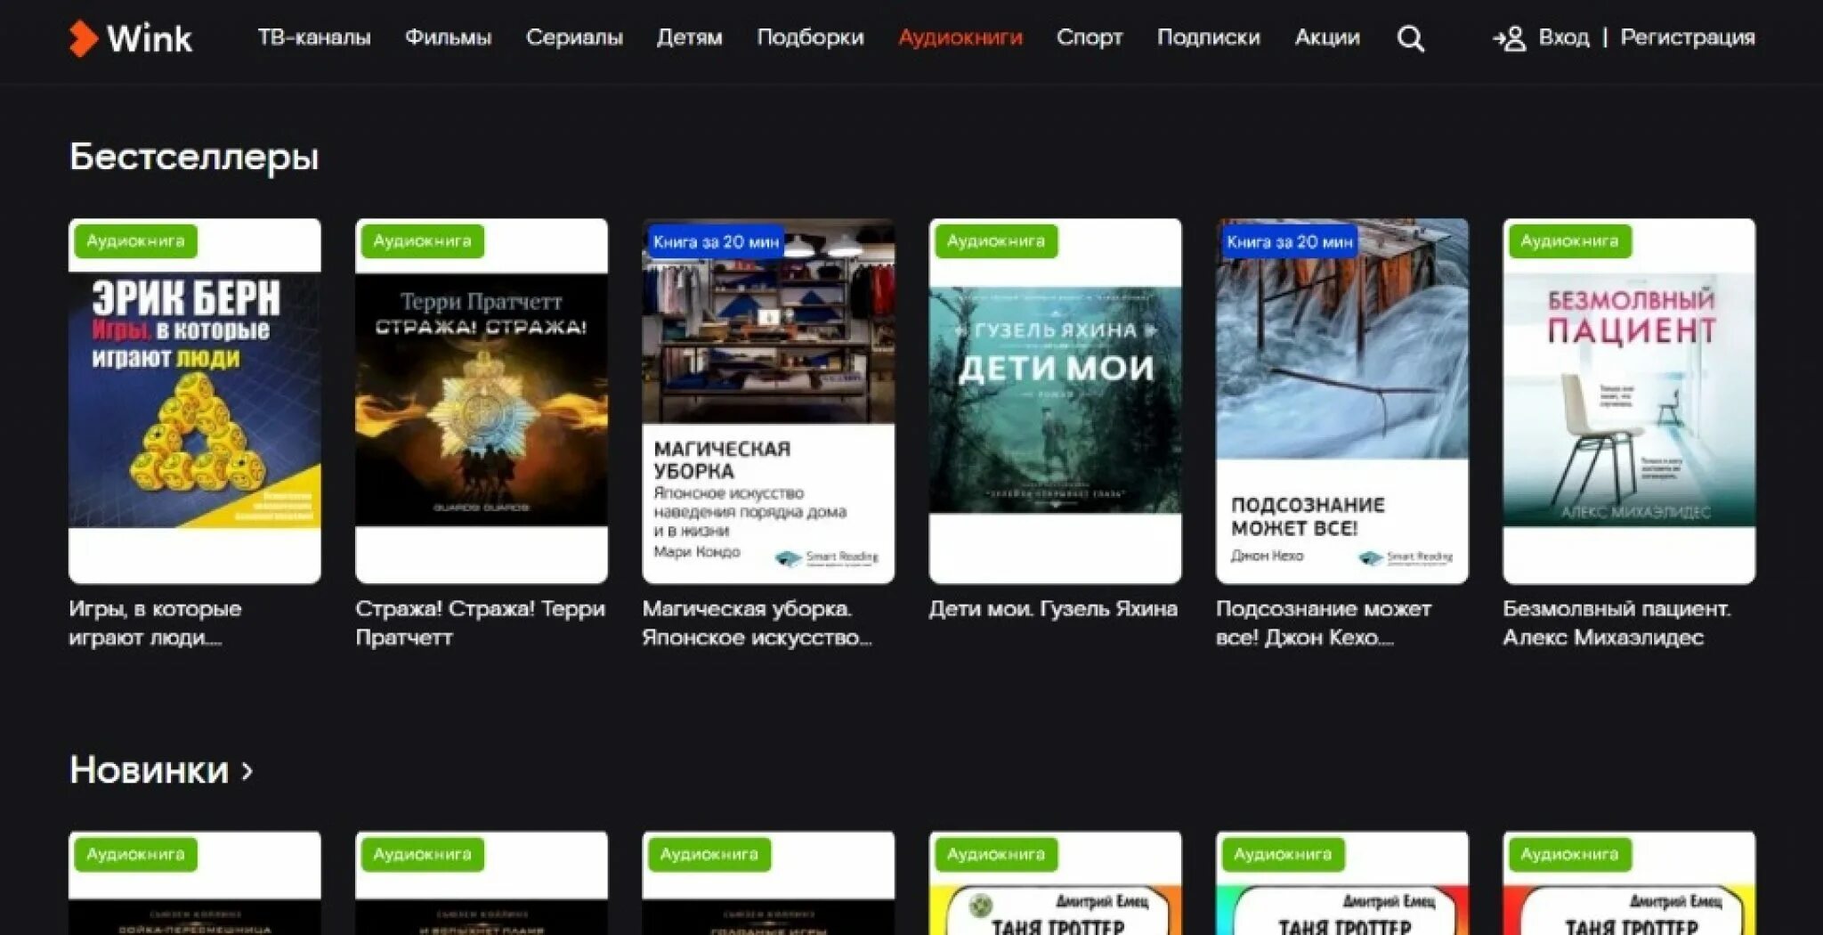Open the Дети мои book cover
1823x935 pixels.
[1055, 401]
